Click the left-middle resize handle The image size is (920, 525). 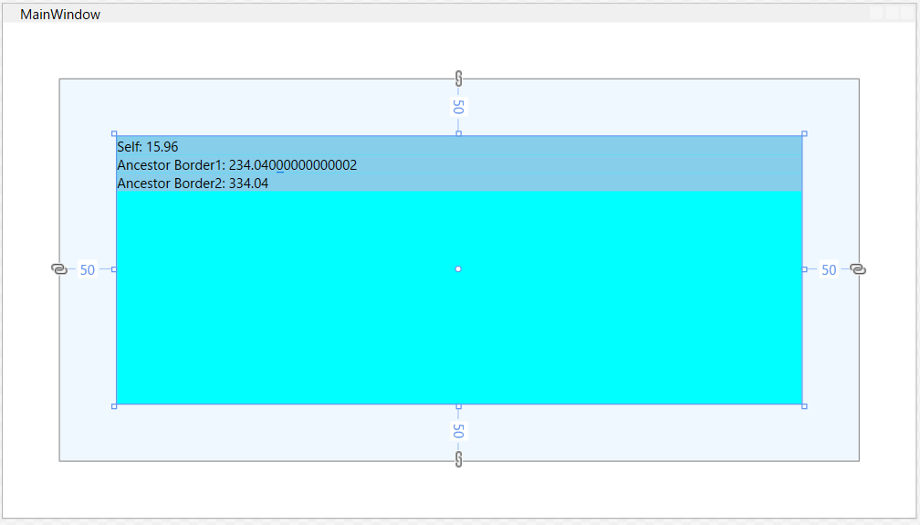[x=114, y=269]
